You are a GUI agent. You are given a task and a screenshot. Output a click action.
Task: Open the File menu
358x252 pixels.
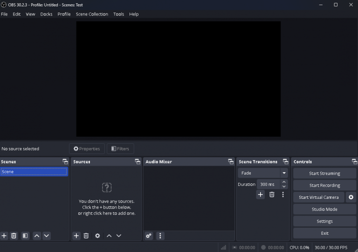coord(4,14)
